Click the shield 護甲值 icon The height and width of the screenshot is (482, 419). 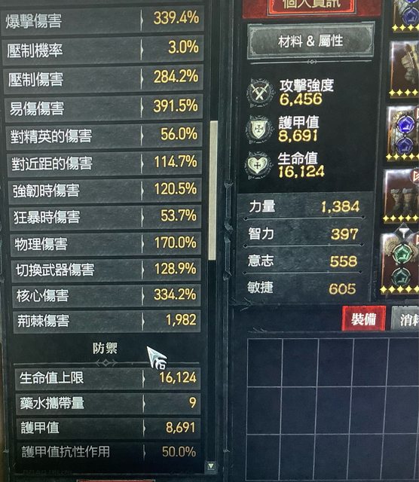pyautogui.click(x=259, y=129)
